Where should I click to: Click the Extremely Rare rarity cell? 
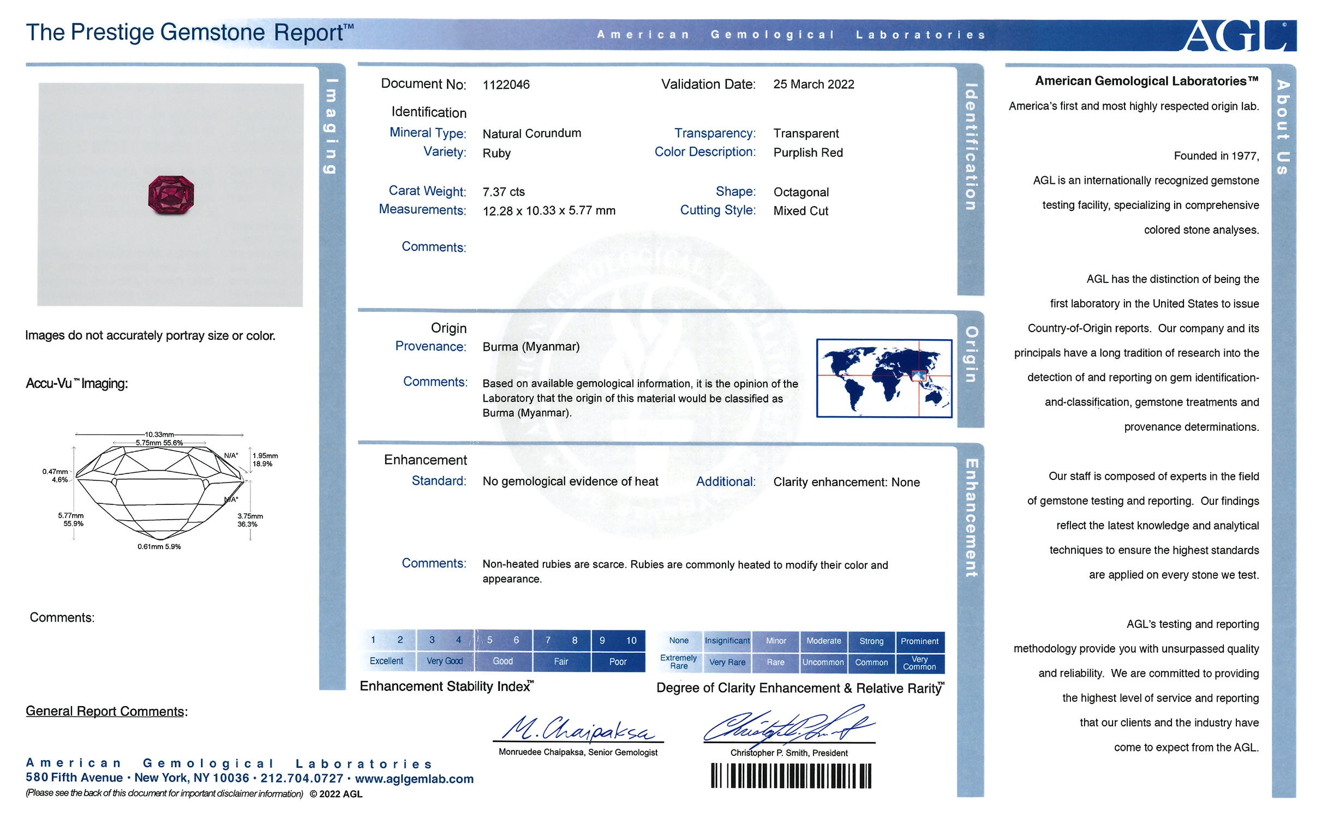679,662
